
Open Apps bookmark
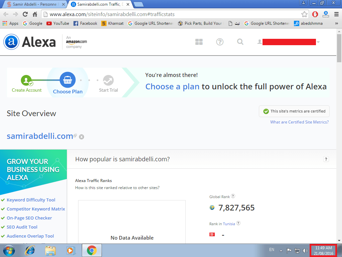pos(10,23)
